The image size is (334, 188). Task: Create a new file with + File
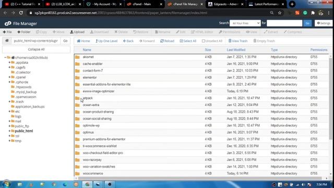[x=7, y=32]
